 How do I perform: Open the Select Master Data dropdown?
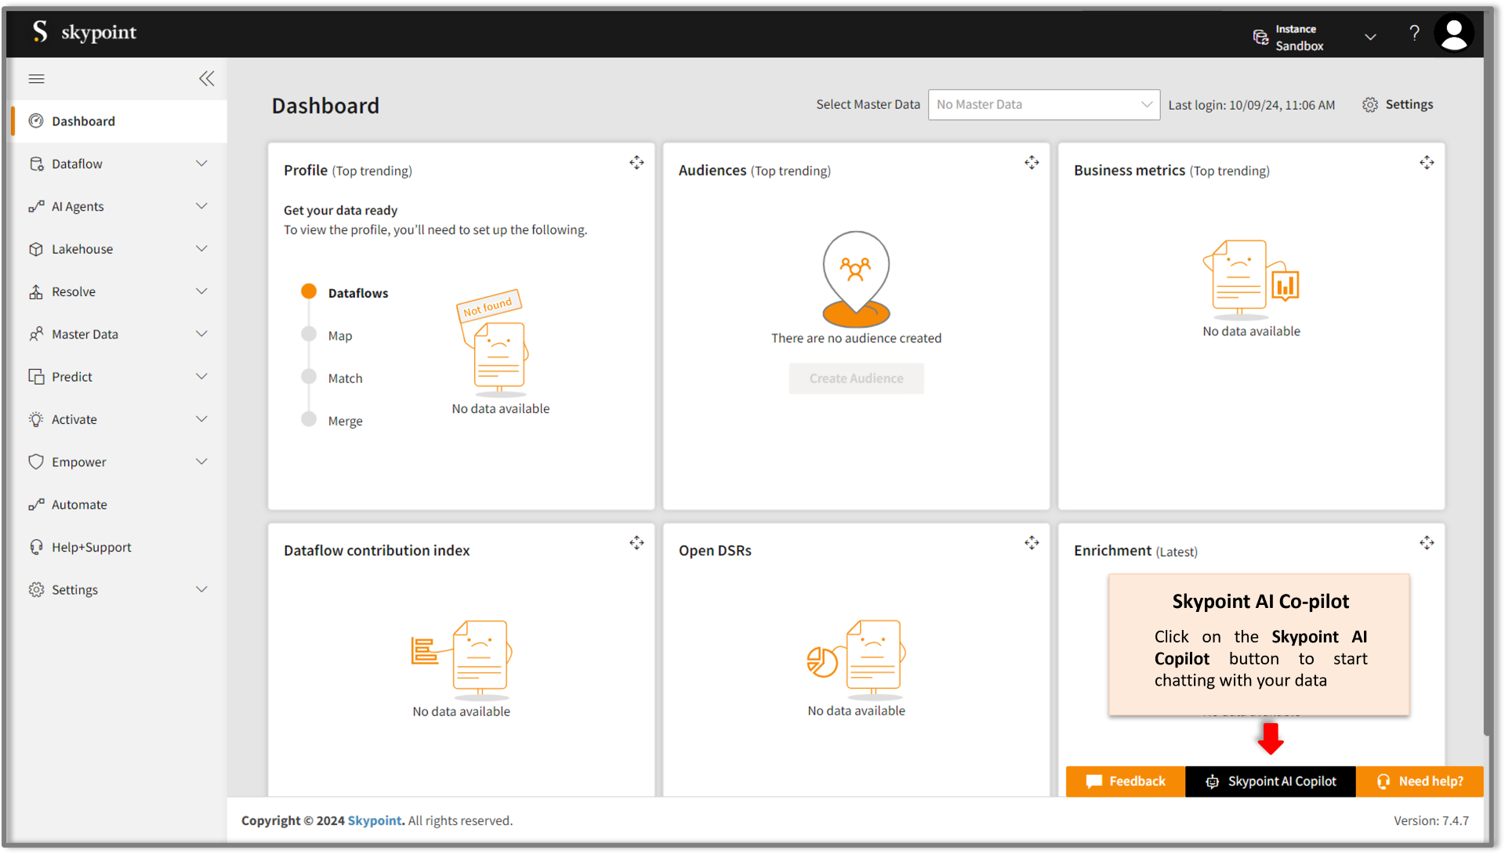click(x=1043, y=105)
